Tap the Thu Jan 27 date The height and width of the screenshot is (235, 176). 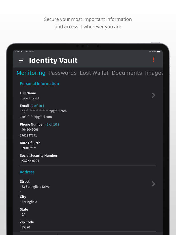29,52
